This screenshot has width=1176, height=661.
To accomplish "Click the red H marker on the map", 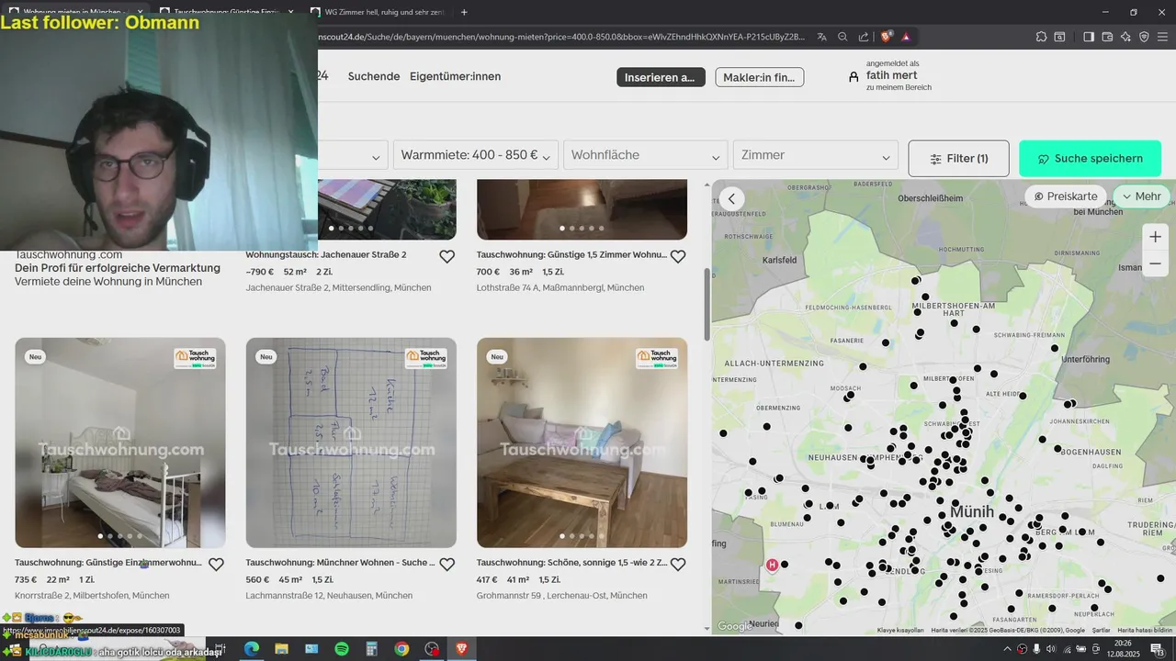I will point(772,566).
